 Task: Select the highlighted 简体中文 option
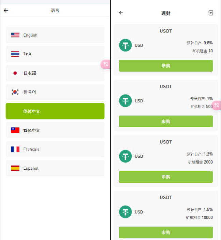(55, 111)
